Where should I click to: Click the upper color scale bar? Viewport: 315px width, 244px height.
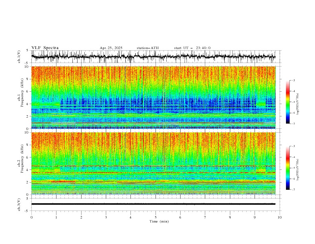pos(288,102)
